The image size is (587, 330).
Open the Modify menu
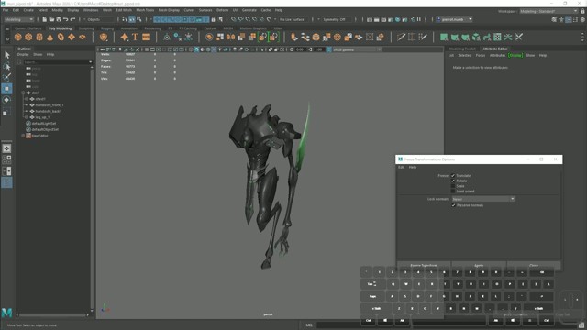tap(57, 10)
